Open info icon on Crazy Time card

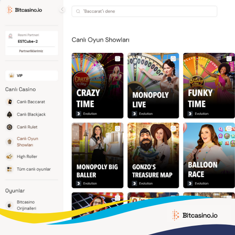117,59
